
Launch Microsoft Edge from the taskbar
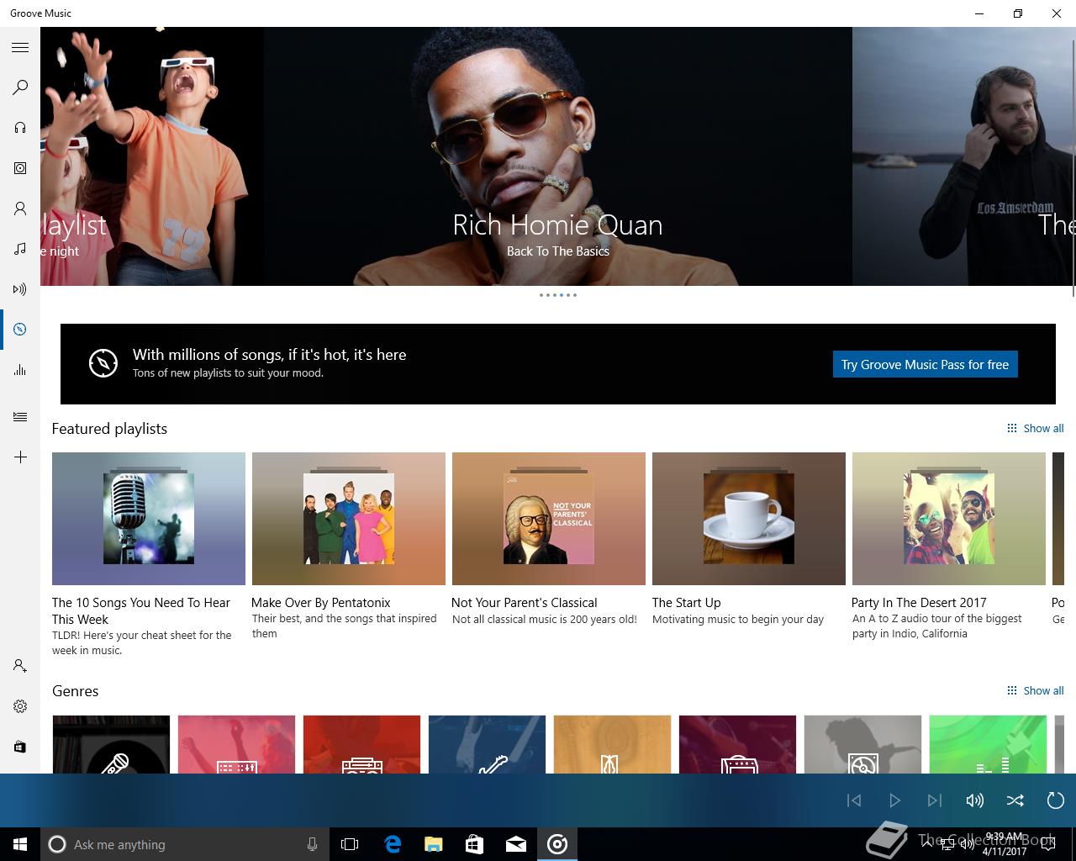[x=393, y=844]
